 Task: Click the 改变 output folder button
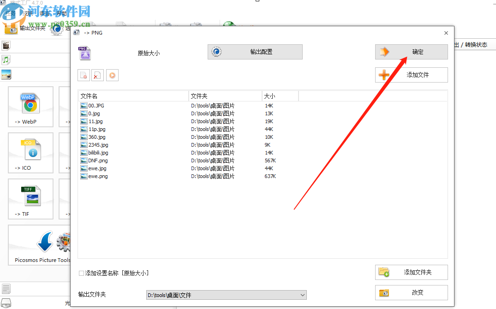[412, 292]
